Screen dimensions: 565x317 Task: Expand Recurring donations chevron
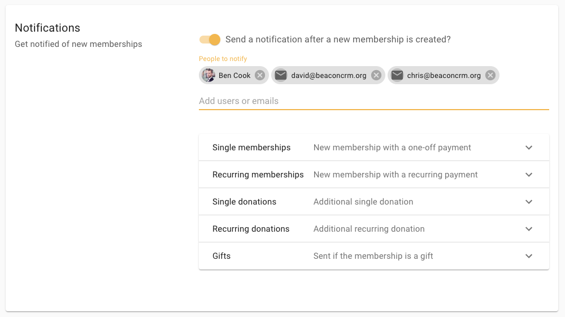pyautogui.click(x=529, y=229)
